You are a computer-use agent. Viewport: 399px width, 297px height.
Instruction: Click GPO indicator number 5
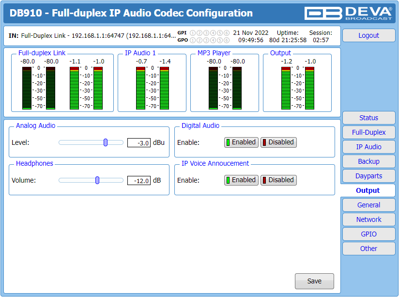click(x=220, y=40)
